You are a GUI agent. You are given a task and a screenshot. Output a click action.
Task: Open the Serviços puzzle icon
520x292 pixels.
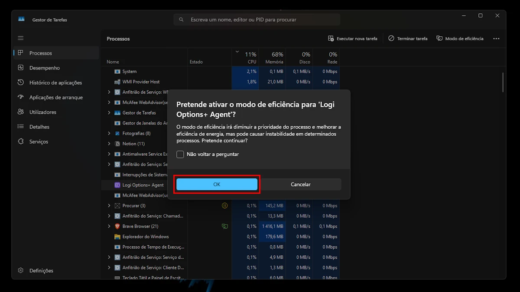click(21, 141)
